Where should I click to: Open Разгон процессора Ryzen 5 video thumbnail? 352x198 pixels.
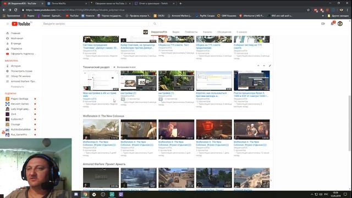[252, 81]
